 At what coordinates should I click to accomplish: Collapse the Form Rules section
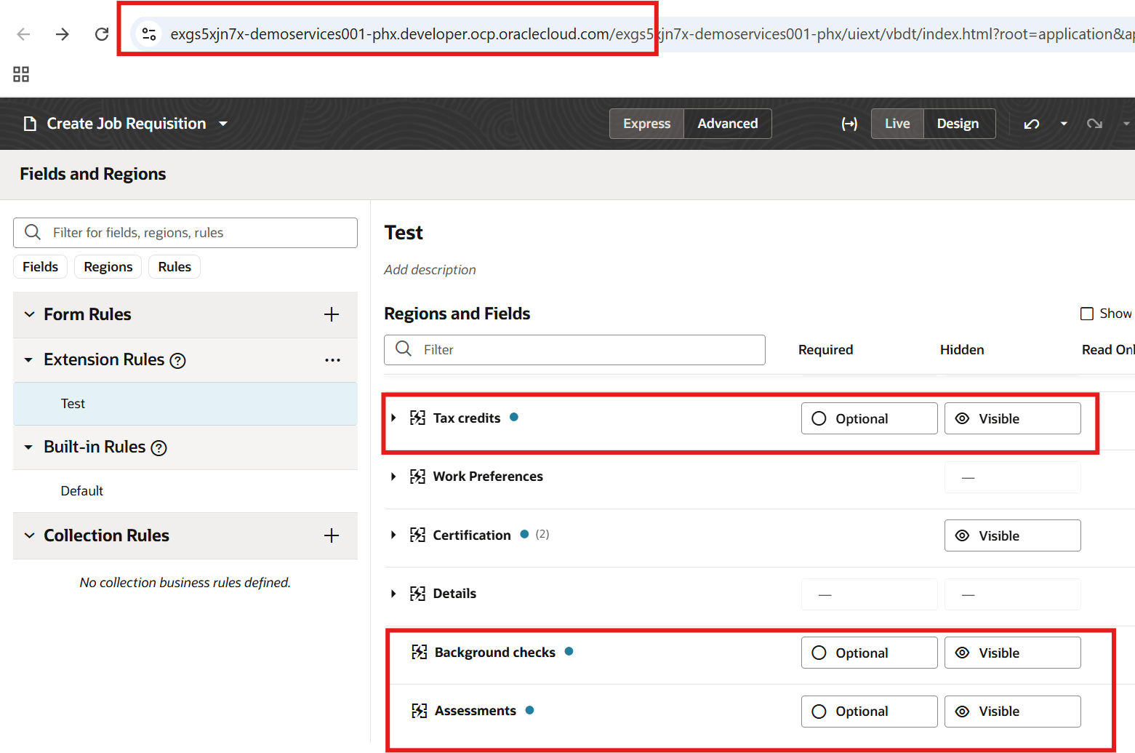pyautogui.click(x=29, y=314)
